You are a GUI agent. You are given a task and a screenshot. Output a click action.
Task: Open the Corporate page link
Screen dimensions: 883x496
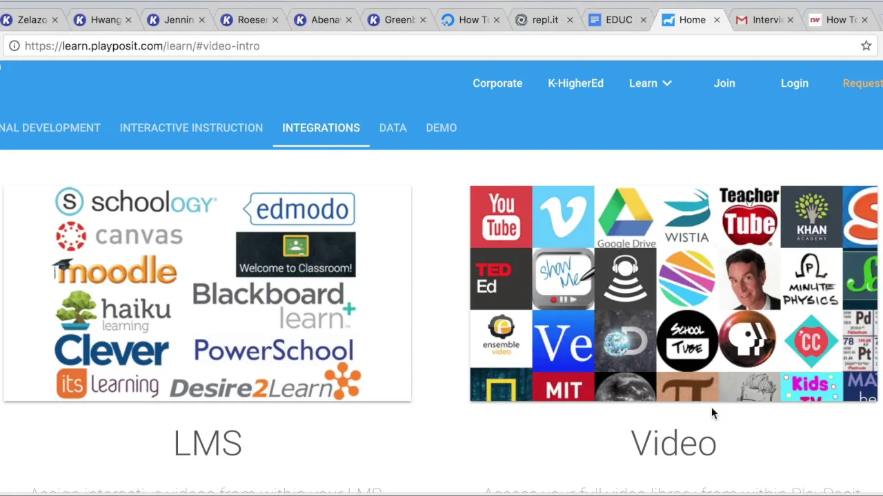[x=497, y=83]
